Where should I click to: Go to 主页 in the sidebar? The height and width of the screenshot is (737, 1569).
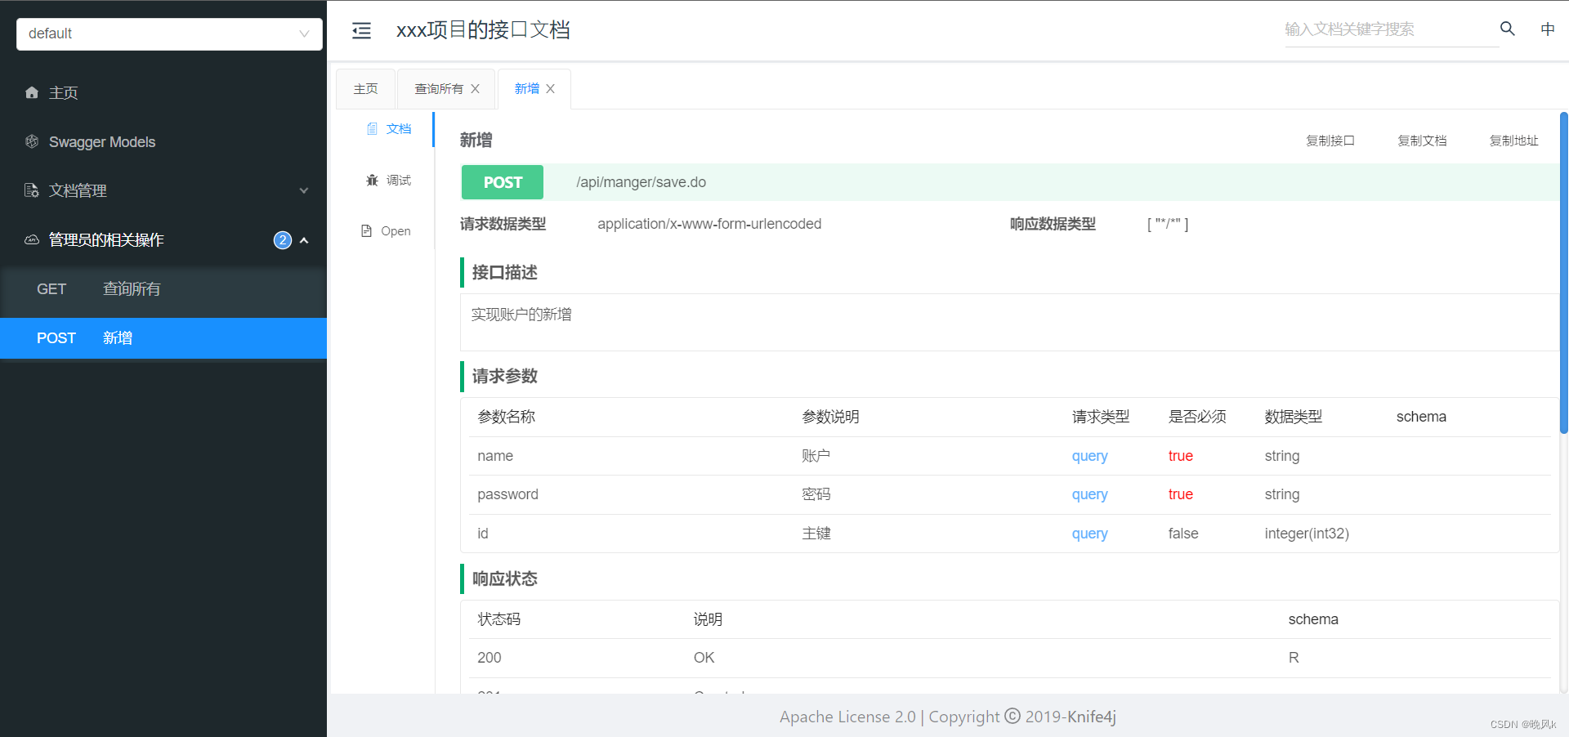point(163,92)
